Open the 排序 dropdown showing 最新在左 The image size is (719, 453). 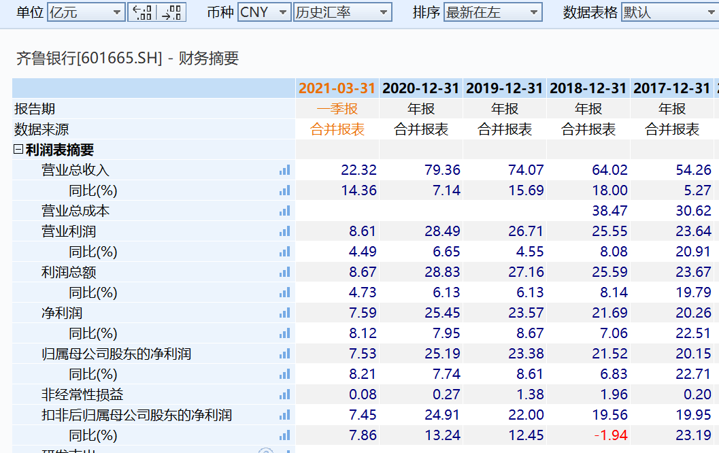coord(493,12)
